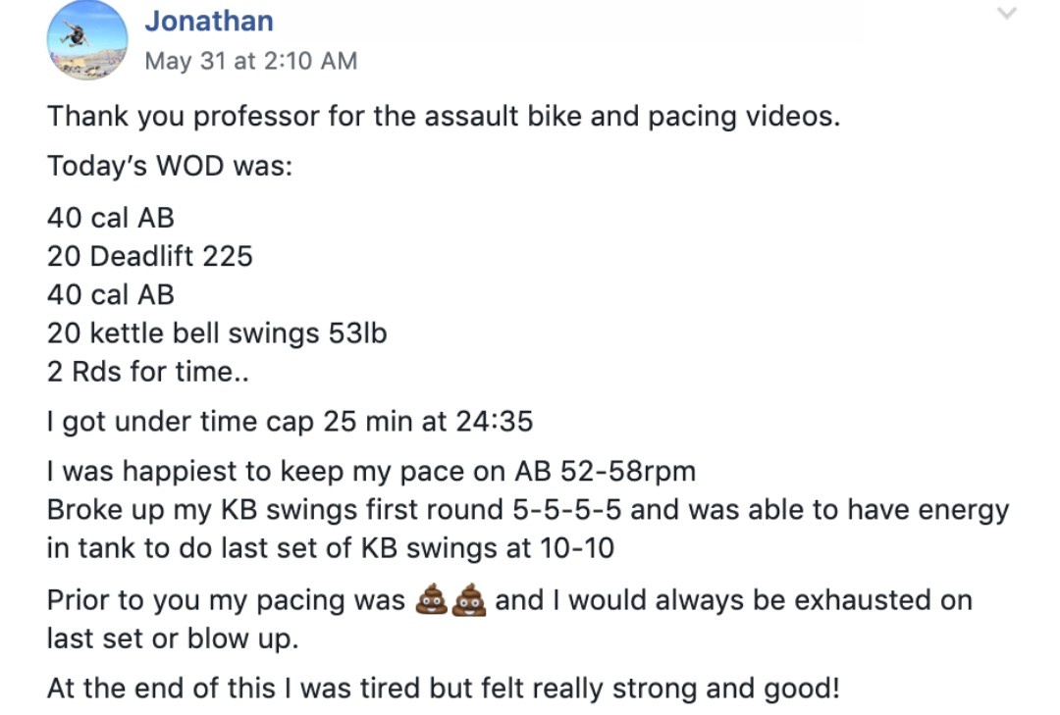
Task: Select the "Today's WOD was:" line
Action: click(170, 166)
